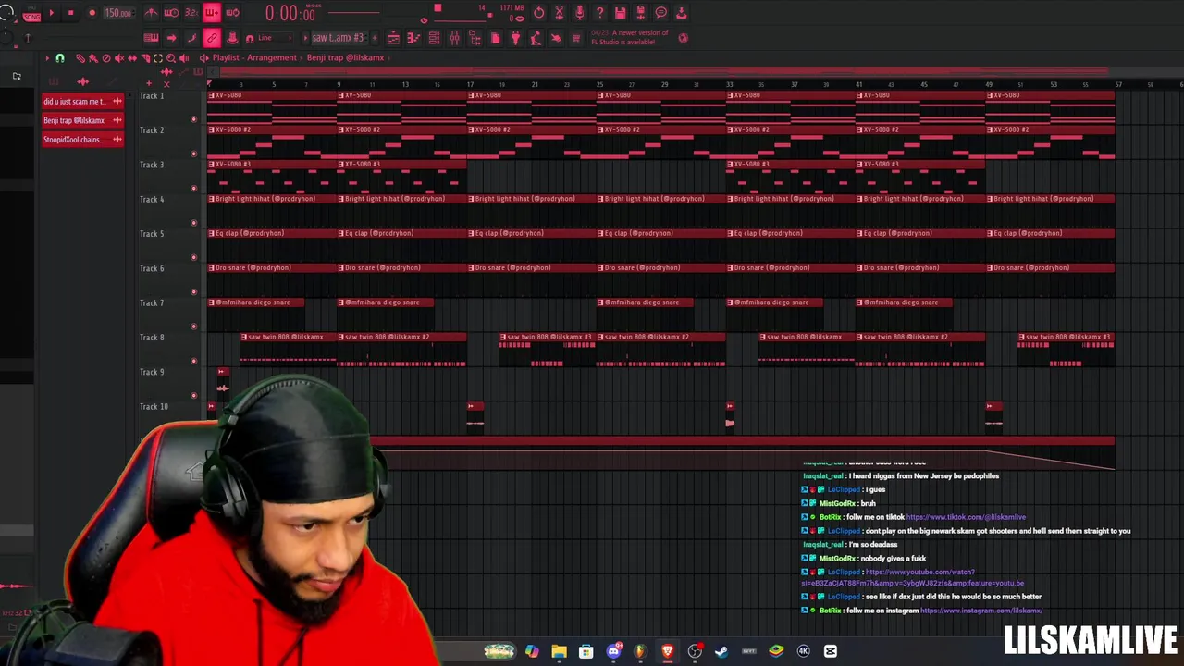
Task: Save project with the floppy disk icon
Action: coord(621,13)
